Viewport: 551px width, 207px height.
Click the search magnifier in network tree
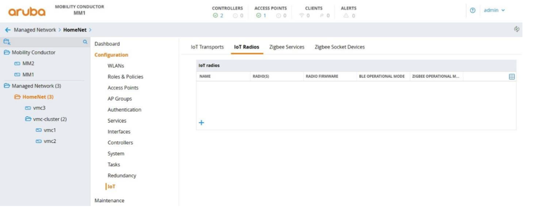click(x=85, y=42)
